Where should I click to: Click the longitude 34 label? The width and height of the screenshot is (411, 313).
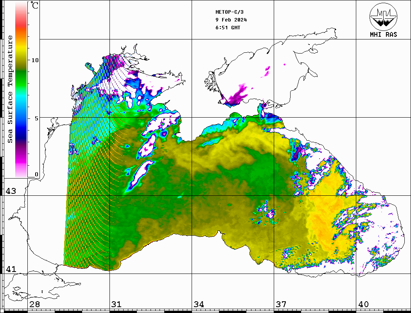click(x=199, y=304)
